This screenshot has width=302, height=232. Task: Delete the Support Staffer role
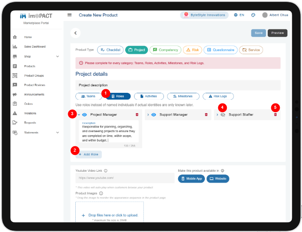275,115
